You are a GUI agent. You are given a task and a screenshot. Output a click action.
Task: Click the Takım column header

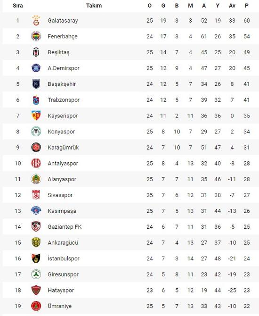point(94,6)
